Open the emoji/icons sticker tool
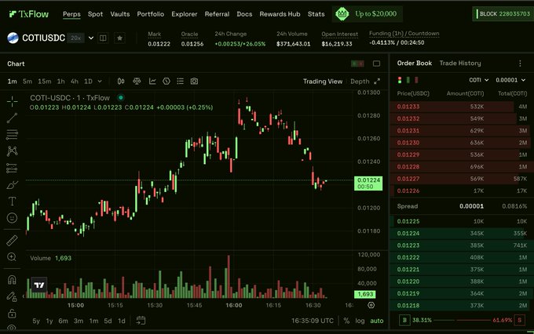Viewport: 534px width, 334px height. point(12,218)
